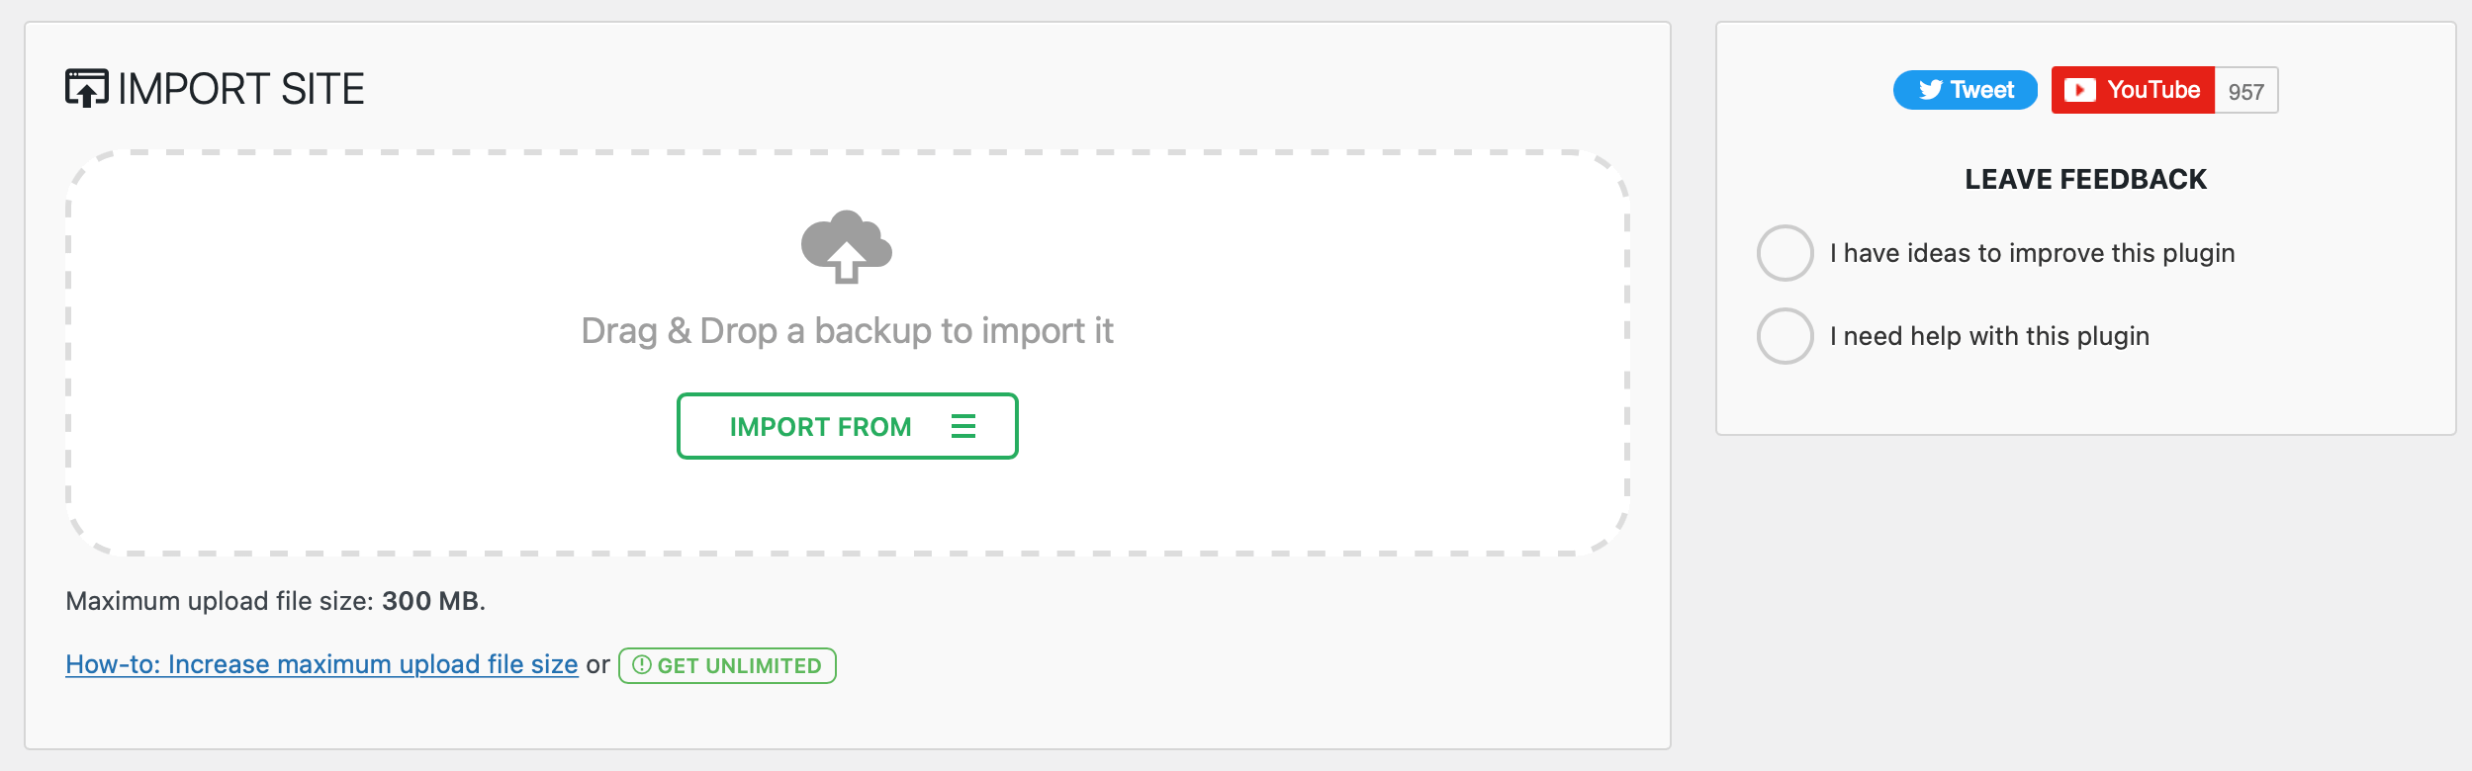Click the Get Unlimited button
The width and height of the screenshot is (2472, 771).
click(728, 665)
